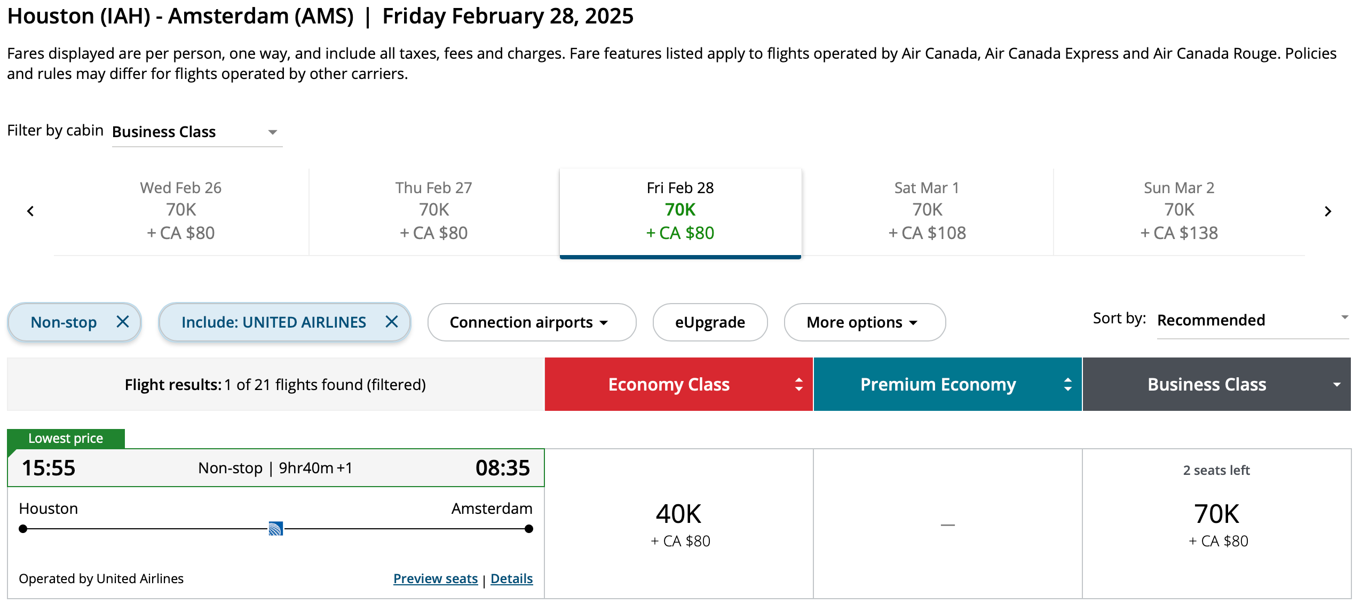Expand Connection airports dropdown
This screenshot has width=1361, height=604.
click(x=531, y=322)
